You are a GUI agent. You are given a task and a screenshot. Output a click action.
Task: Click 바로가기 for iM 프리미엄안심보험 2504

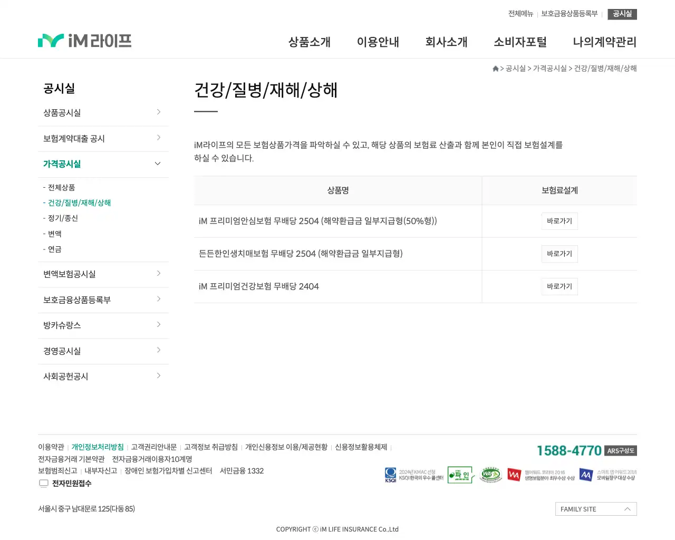point(560,221)
